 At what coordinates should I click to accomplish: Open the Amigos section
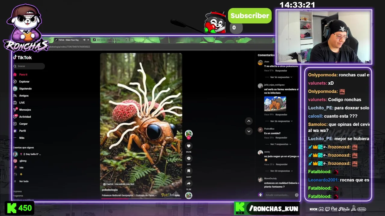pos(21,96)
